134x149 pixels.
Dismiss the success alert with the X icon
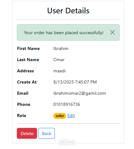(112, 32)
